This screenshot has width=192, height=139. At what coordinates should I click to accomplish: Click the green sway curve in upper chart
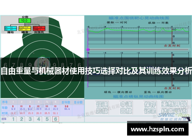coord(138,30)
